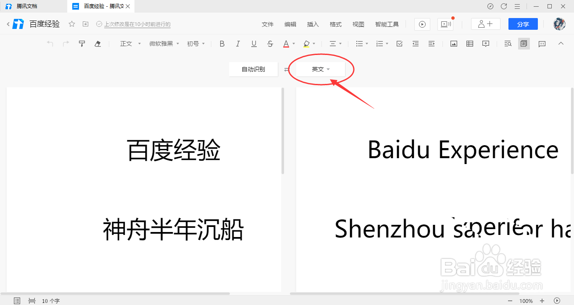Viewport: 574px width, 305px height.
Task: Open the 视图 menu
Action: pyautogui.click(x=358, y=24)
